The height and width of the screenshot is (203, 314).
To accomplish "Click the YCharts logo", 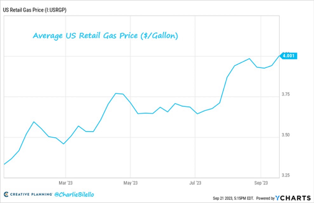I will (293, 198).
